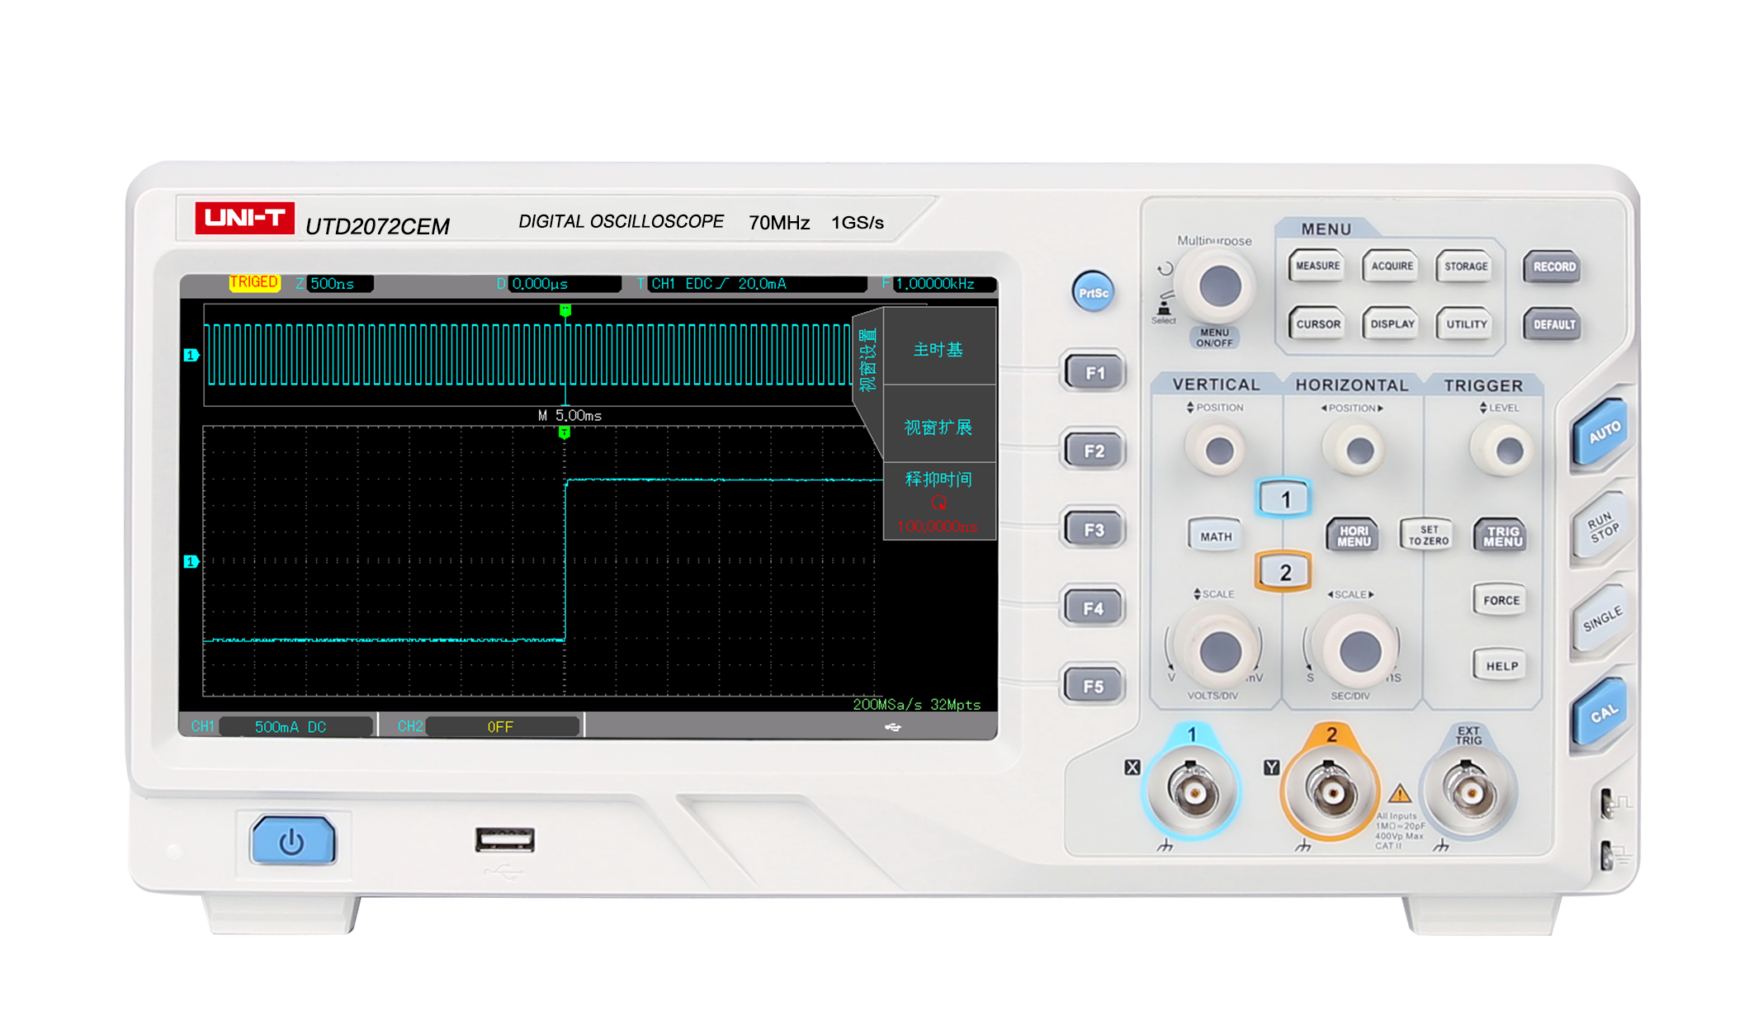Select the F1 softkey
This screenshot has height=1020, width=1763.
point(1094,373)
